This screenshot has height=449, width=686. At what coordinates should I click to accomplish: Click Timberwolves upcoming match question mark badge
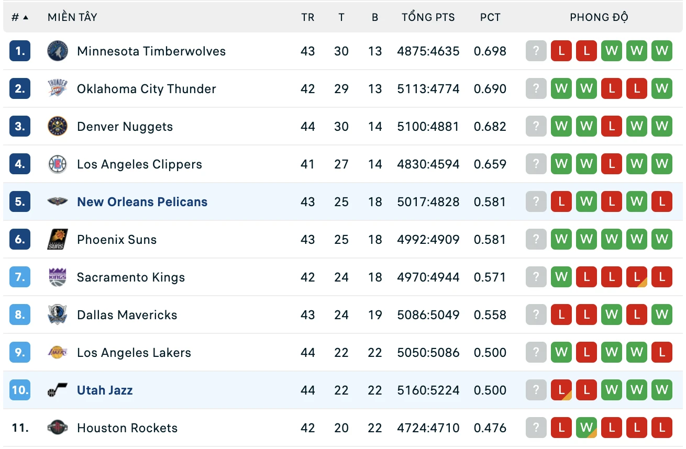coord(536,51)
